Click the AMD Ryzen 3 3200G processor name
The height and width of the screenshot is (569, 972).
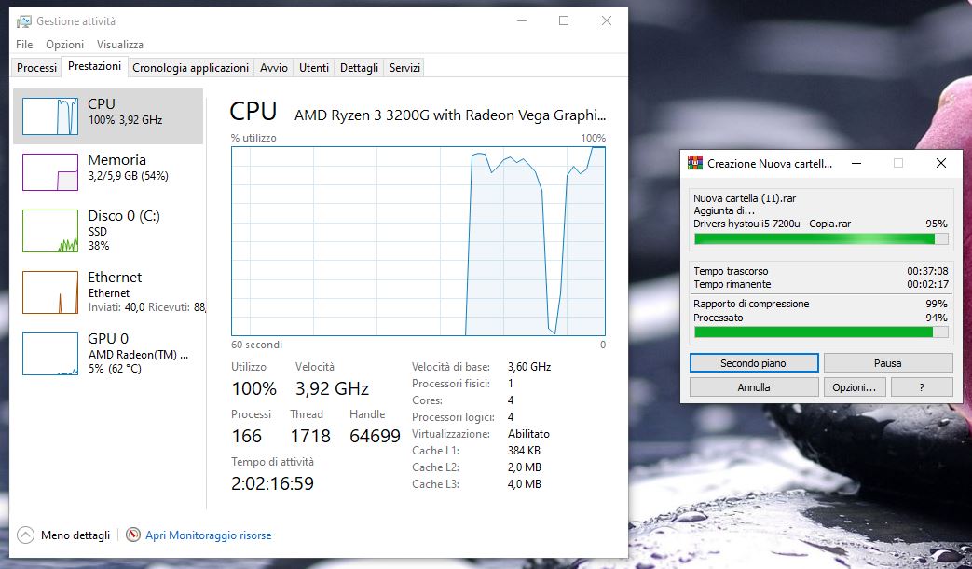click(x=450, y=115)
